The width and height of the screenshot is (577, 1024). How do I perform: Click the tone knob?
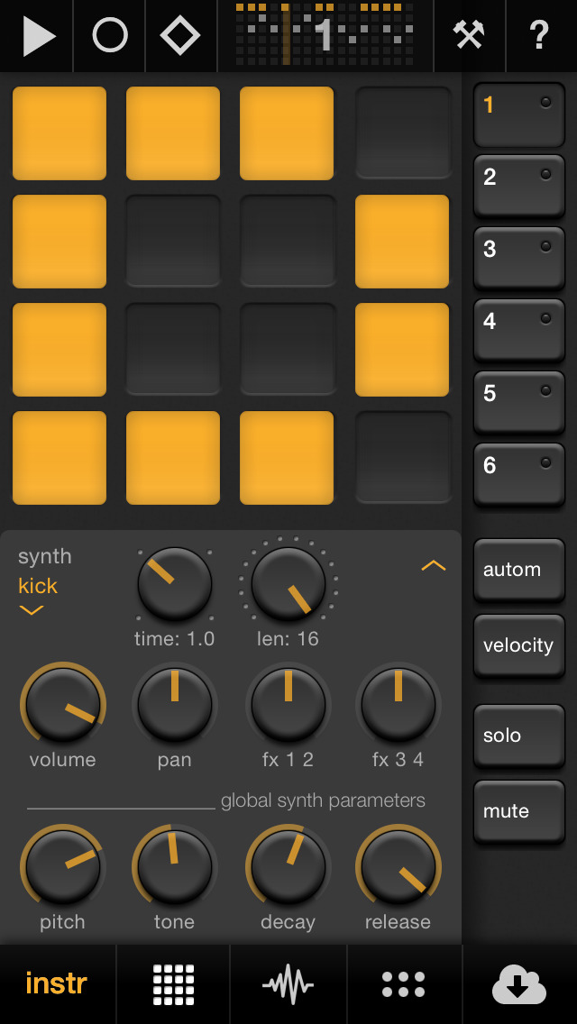point(175,866)
